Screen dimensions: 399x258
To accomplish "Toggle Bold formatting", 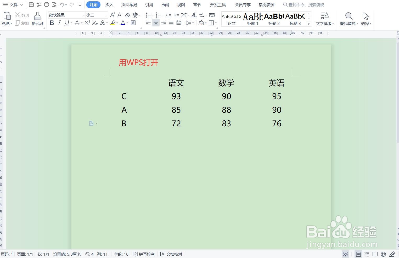I will click(x=52, y=23).
